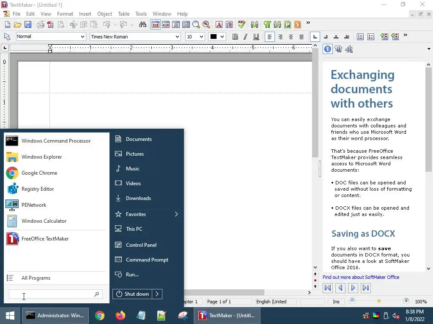Click the green P PlanMaker icon
Image resolution: width=433 pixels, height=324 pixels.
[x=288, y=24]
